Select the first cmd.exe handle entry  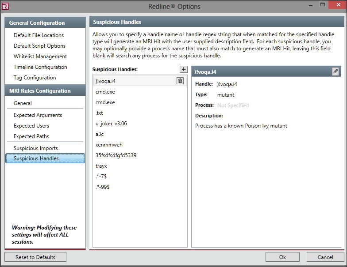[140, 92]
